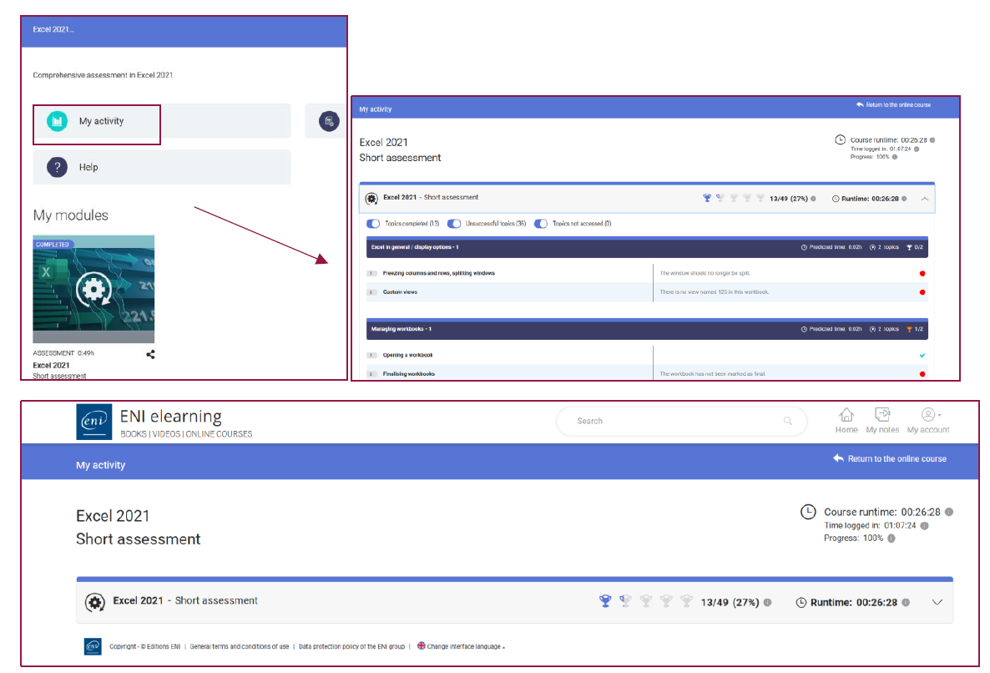The image size is (990, 673).
Task: Toggle the Unsuccessful topics (36) switch
Action: pyautogui.click(x=454, y=224)
